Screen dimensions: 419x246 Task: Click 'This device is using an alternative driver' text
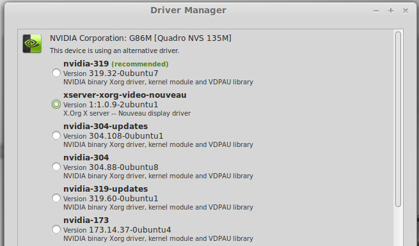coord(115,50)
